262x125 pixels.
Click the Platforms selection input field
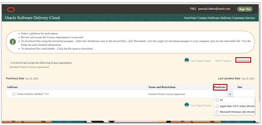221,94
